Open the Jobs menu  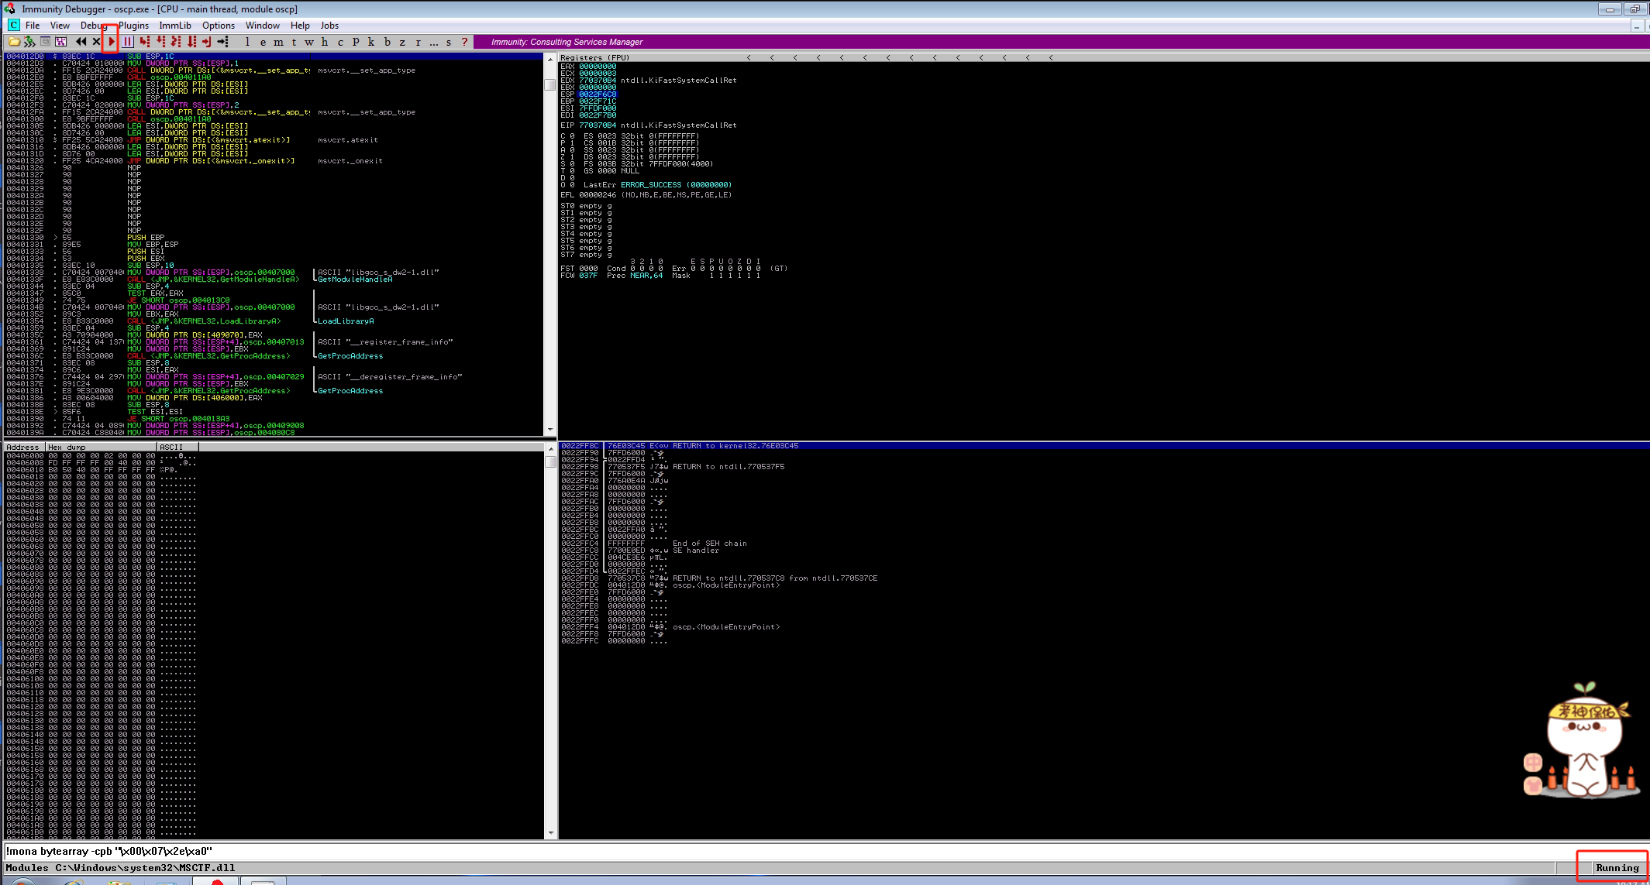[329, 26]
